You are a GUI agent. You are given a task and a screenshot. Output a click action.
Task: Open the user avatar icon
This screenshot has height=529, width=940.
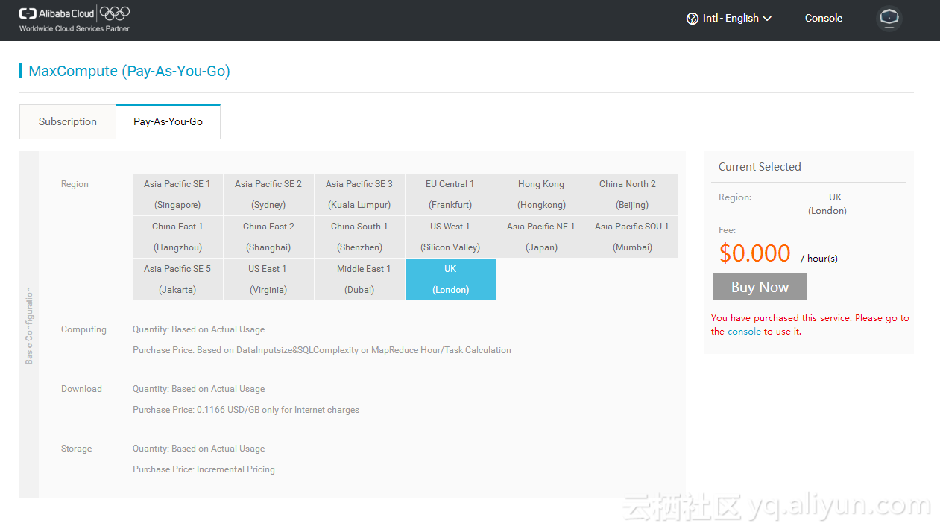(889, 19)
